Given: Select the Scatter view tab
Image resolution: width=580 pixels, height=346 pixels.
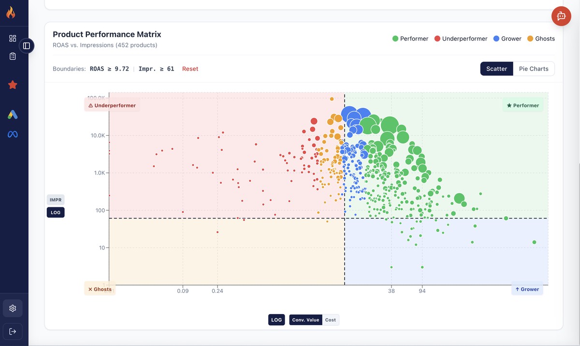Looking at the screenshot, I should (x=496, y=69).
